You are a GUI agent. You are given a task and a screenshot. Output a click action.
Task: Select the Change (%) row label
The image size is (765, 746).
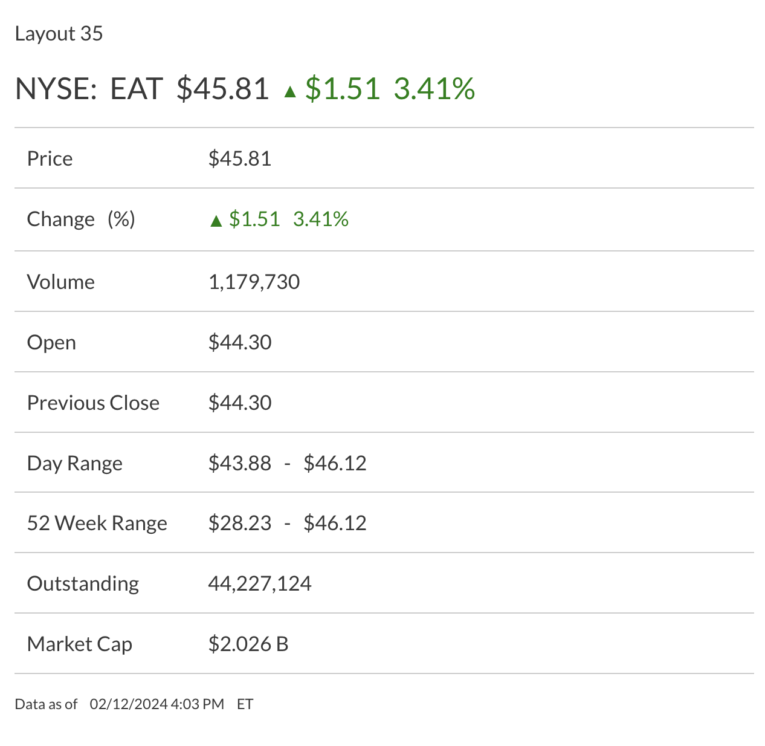click(81, 219)
